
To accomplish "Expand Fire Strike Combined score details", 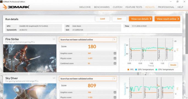I will pos(115,63).
